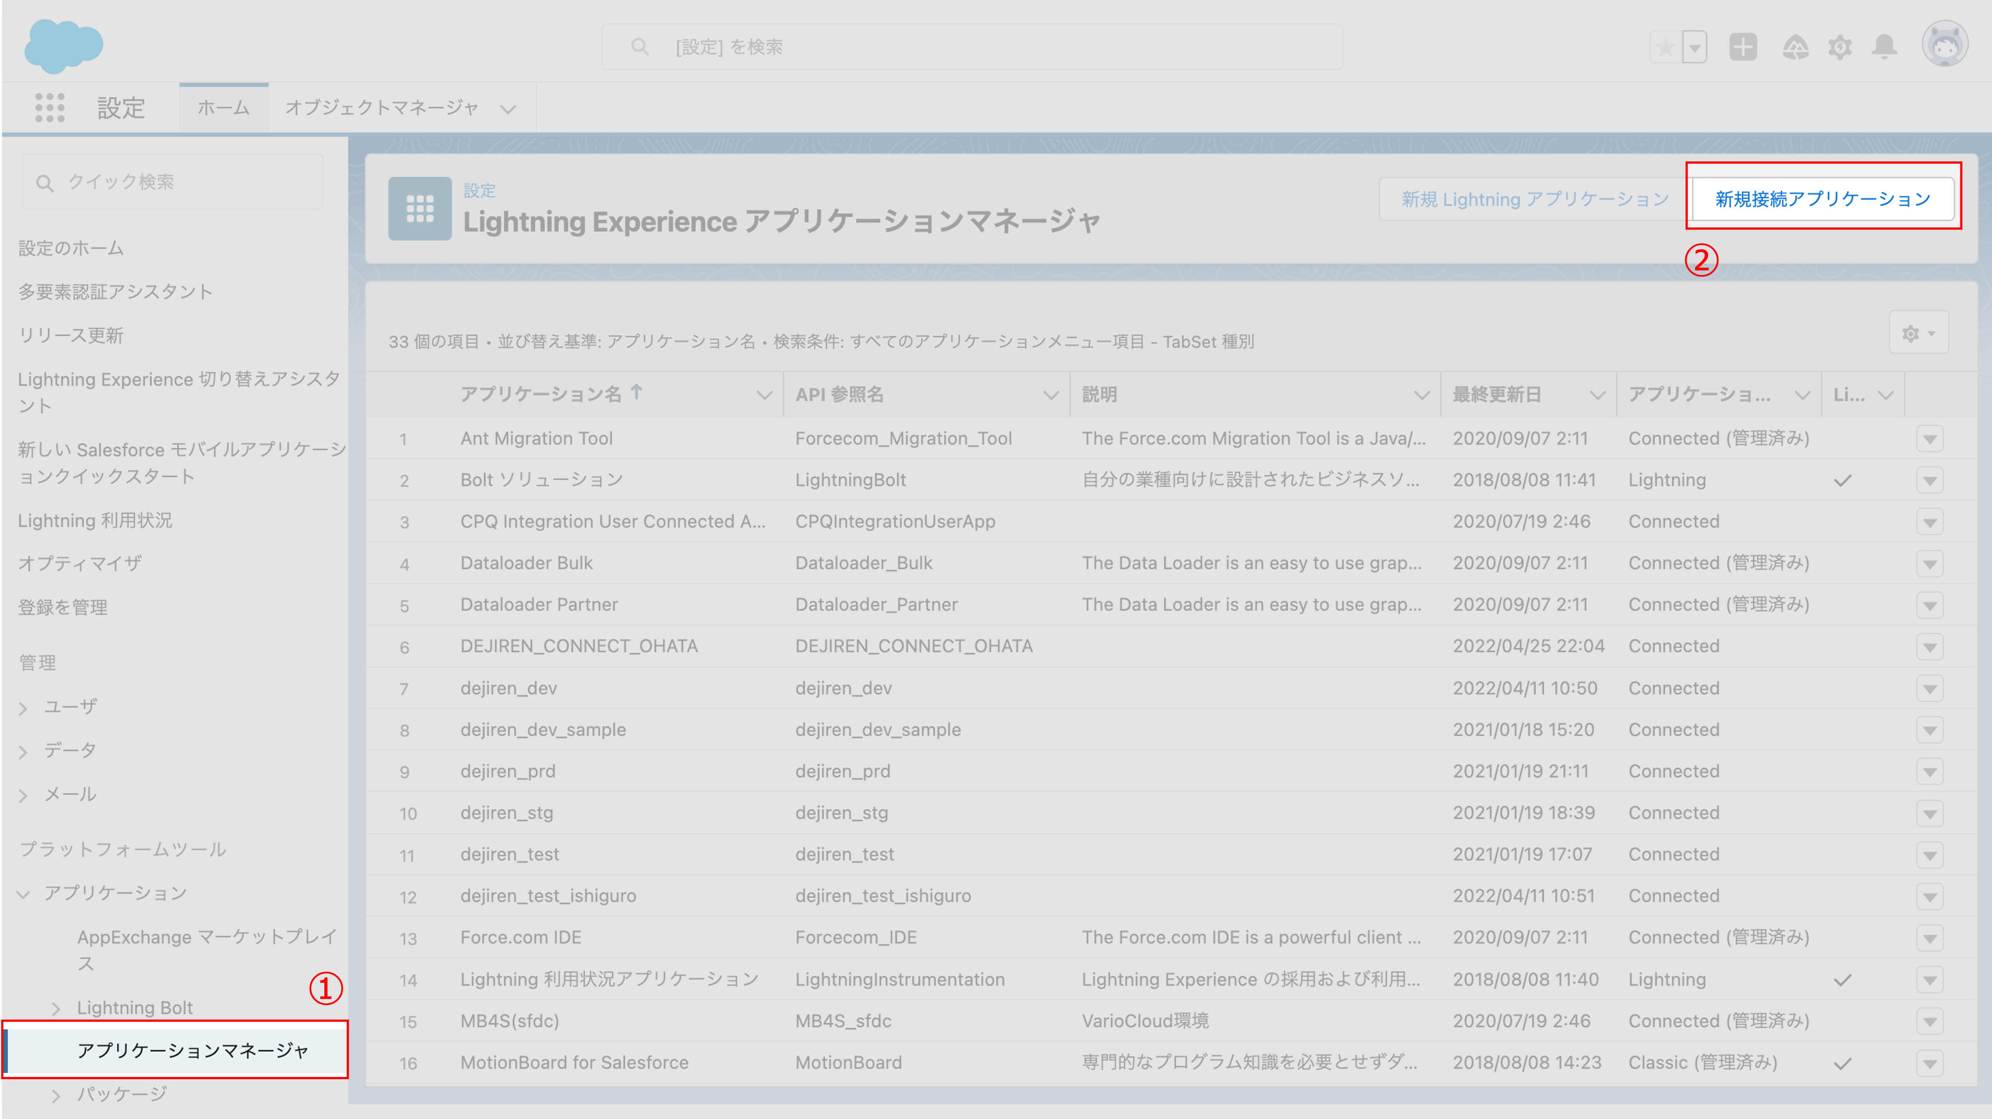This screenshot has width=1992, height=1119.
Task: Open 多要素認証アシスタント in sidebar
Action: pos(115,291)
